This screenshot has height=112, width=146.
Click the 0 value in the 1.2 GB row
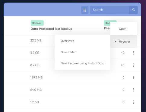(123, 102)
